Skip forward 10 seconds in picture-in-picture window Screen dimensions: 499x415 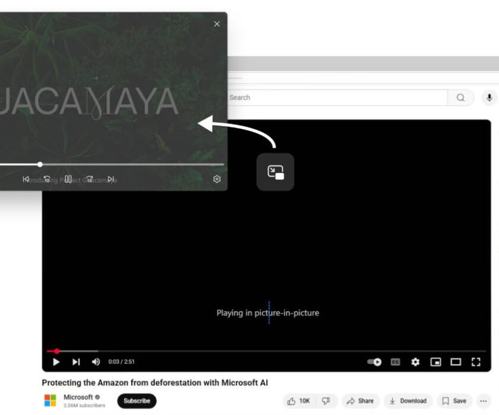[x=90, y=180]
